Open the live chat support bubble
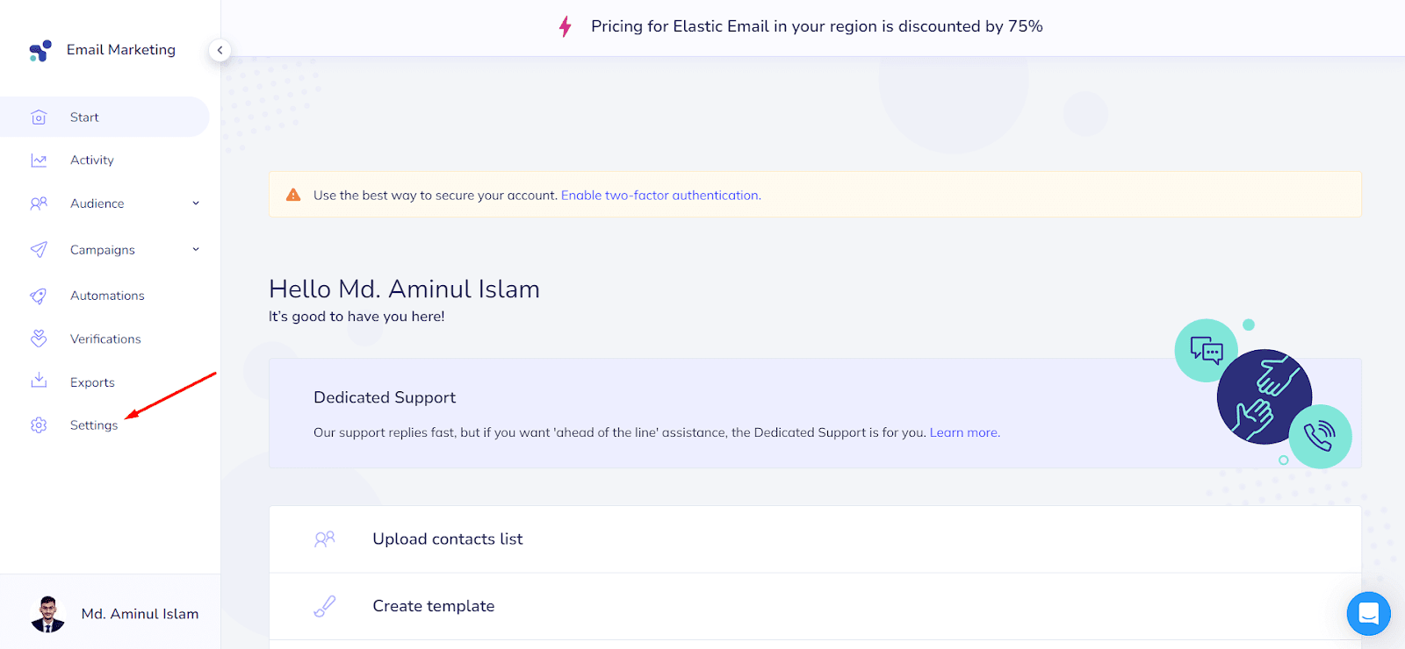The width and height of the screenshot is (1405, 649). (1368, 614)
